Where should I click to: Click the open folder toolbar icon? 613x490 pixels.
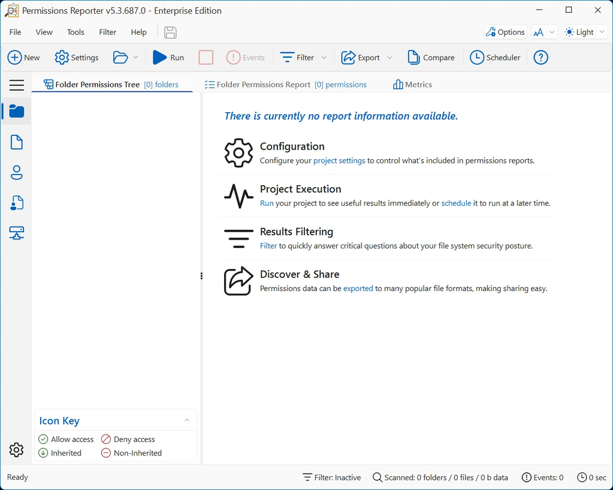pyautogui.click(x=121, y=58)
